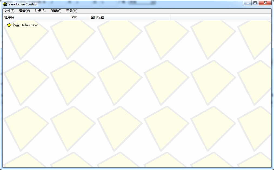
Task: Maximize the Sandboxie Control window
Action: coord(255,3)
